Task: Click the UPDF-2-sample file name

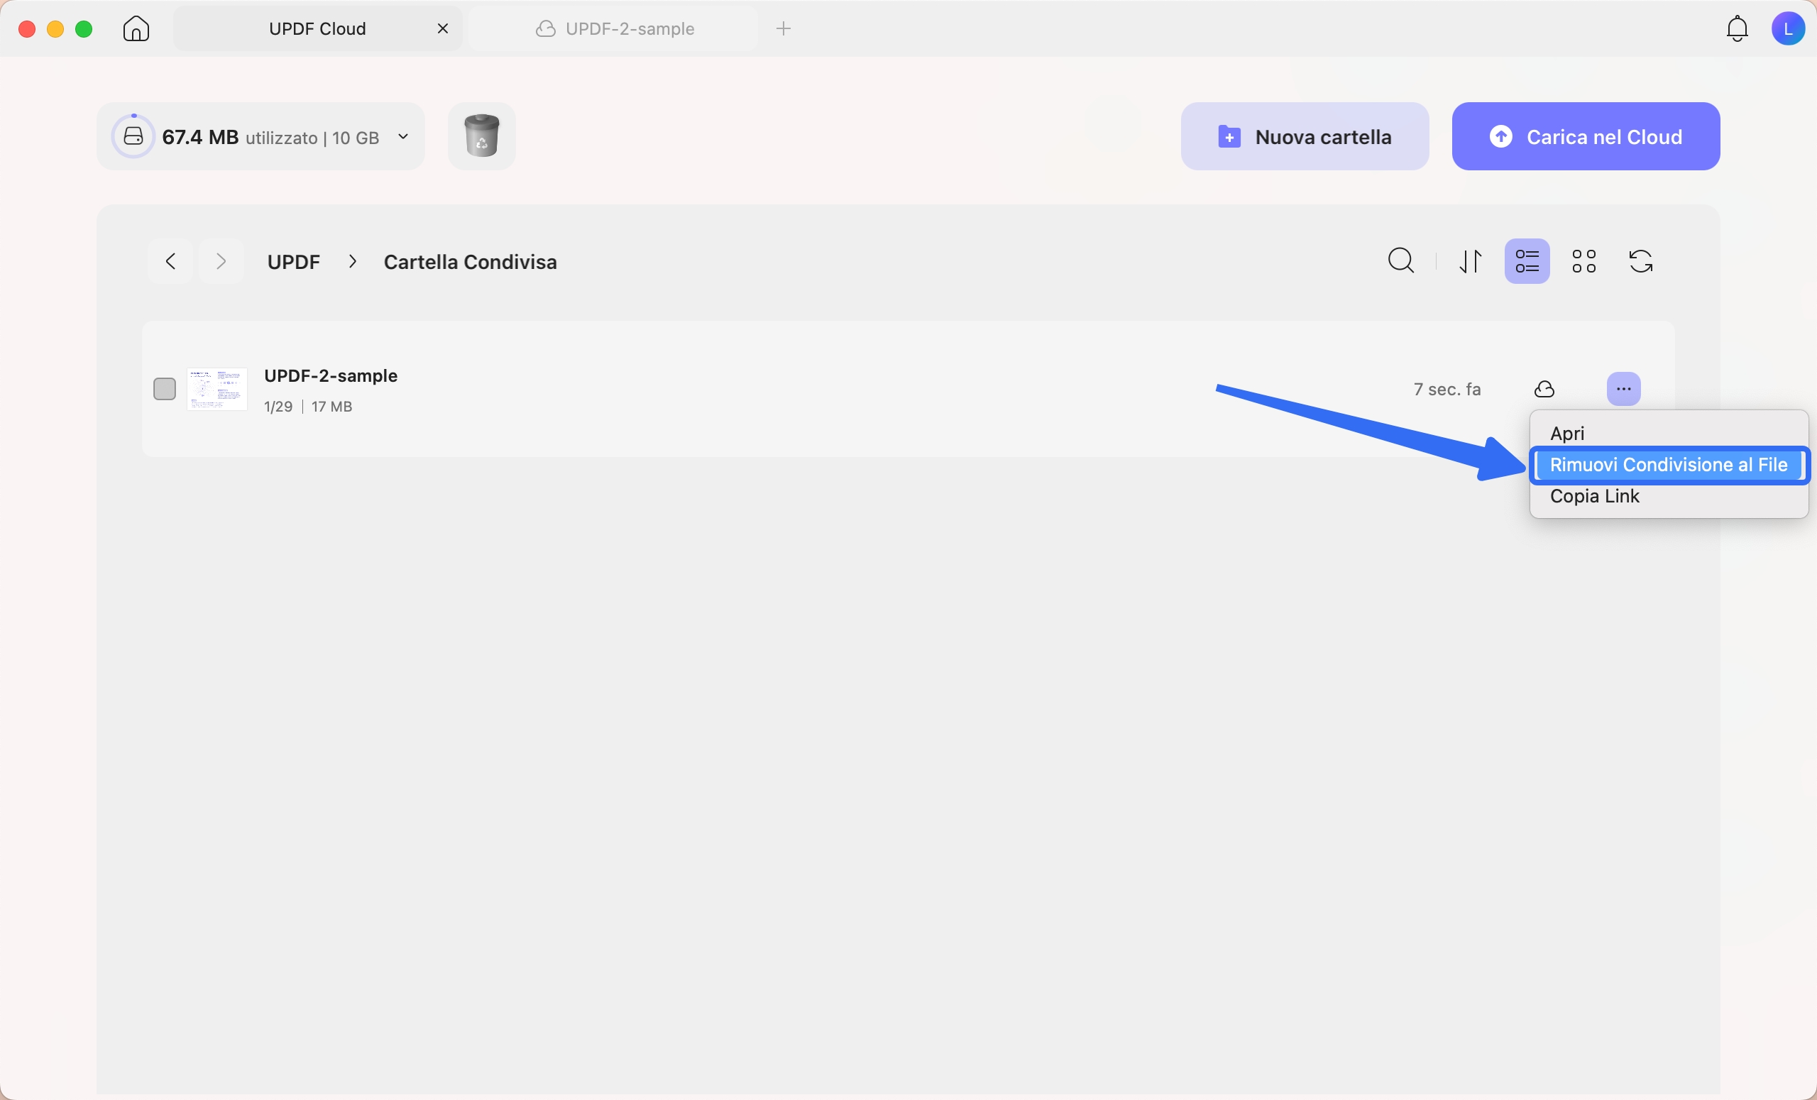Action: [x=330, y=375]
